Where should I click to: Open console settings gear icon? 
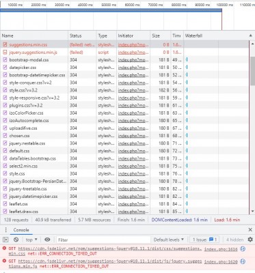pos(250,240)
